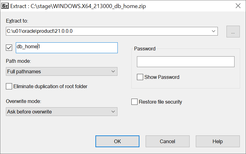Click the Path mode label
Screen dimensions: 246x154
(x=18, y=61)
